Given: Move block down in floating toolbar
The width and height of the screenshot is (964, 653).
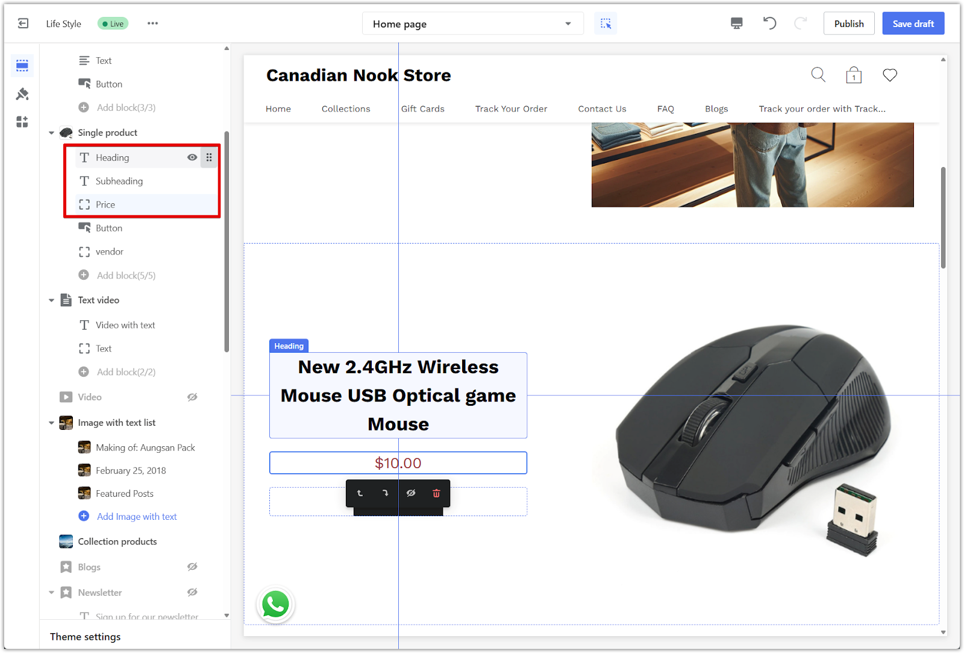Looking at the screenshot, I should click(x=385, y=493).
